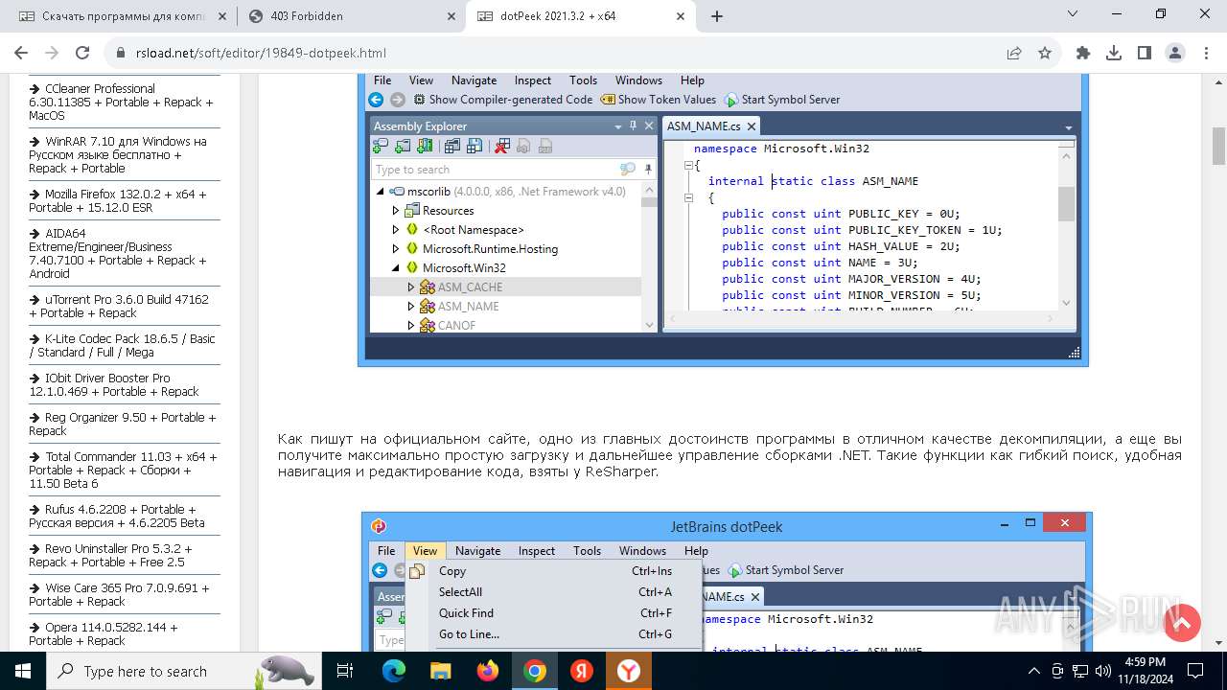This screenshot has height=690, width=1227.
Task: Open the Windows Start menu
Action: tap(22, 671)
